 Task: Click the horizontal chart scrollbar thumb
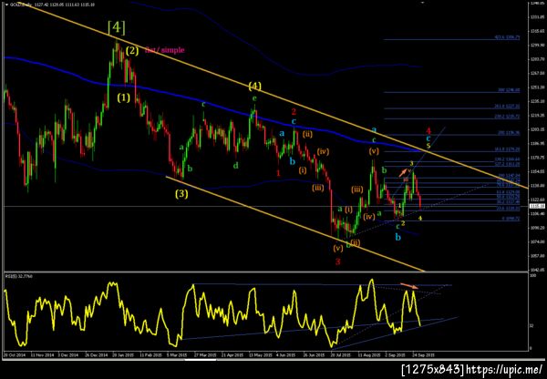pyautogui.click(x=200, y=360)
